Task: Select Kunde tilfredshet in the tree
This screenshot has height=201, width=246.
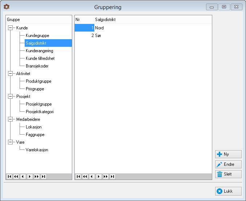Action: tap(40, 58)
